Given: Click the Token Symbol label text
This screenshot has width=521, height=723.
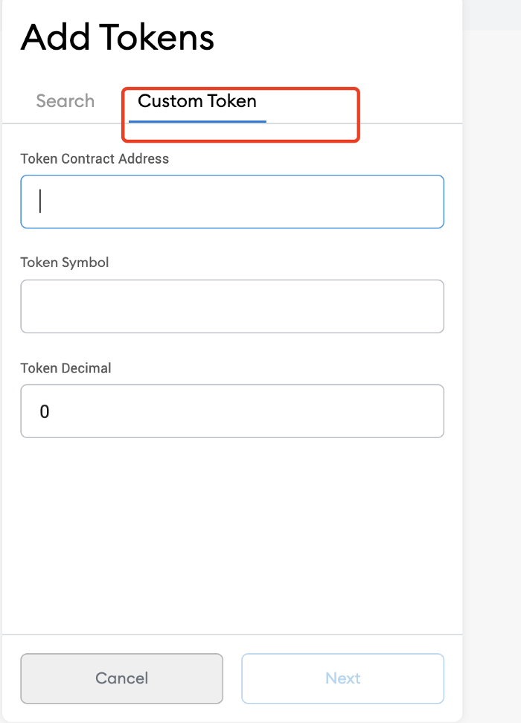Looking at the screenshot, I should tap(65, 263).
